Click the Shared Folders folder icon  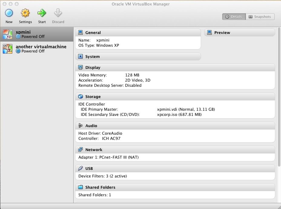pyautogui.click(x=81, y=187)
